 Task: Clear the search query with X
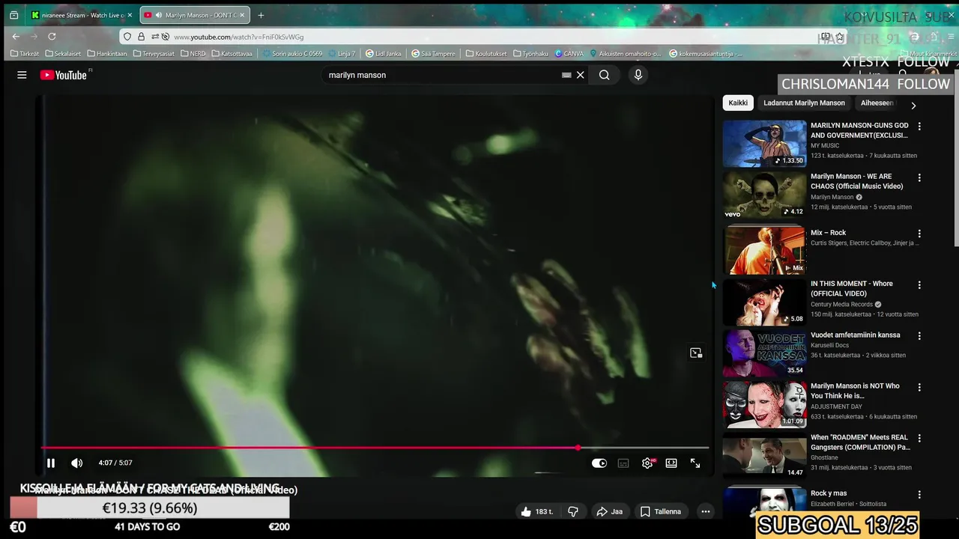pos(580,75)
